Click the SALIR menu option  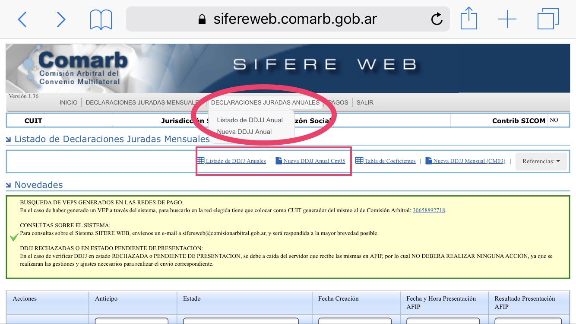pyautogui.click(x=365, y=102)
